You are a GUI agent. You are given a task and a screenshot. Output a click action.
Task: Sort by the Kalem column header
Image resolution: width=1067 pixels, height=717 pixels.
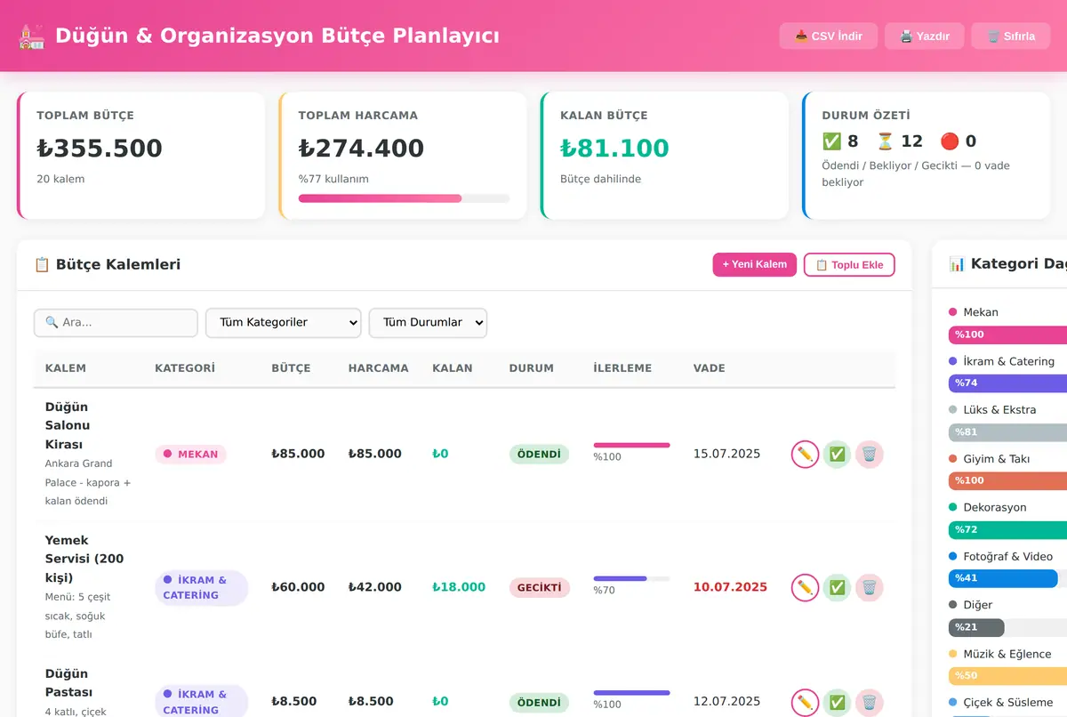click(x=66, y=368)
